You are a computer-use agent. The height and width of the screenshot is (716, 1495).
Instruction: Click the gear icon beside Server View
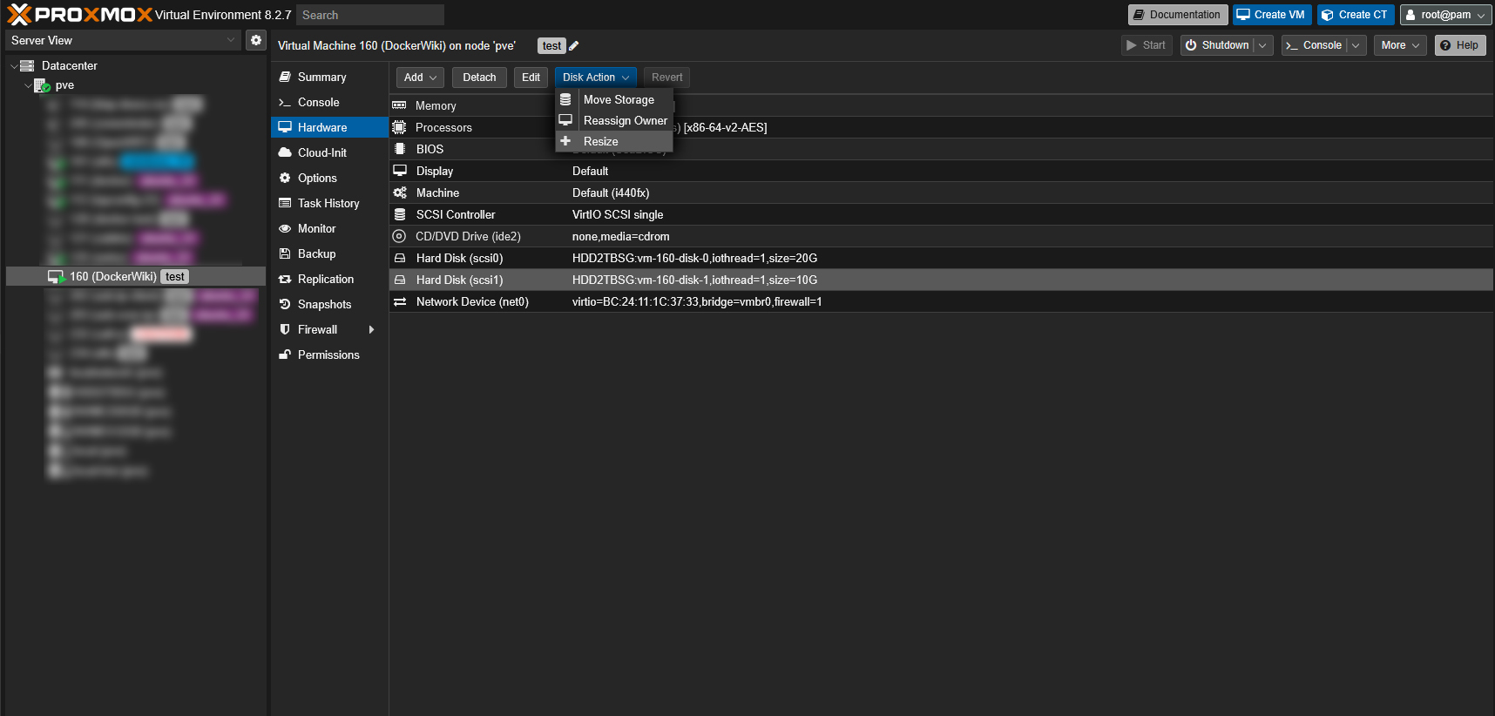(256, 40)
